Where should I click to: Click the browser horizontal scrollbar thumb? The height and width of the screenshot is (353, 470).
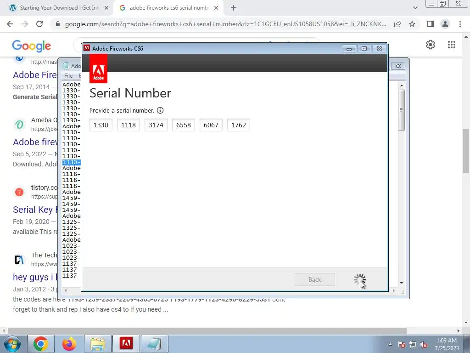coord(207,330)
